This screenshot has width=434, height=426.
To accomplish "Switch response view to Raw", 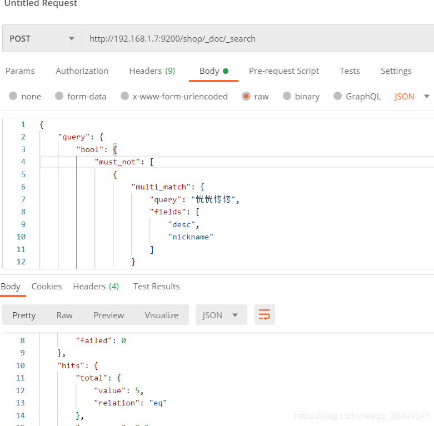I will [x=64, y=315].
